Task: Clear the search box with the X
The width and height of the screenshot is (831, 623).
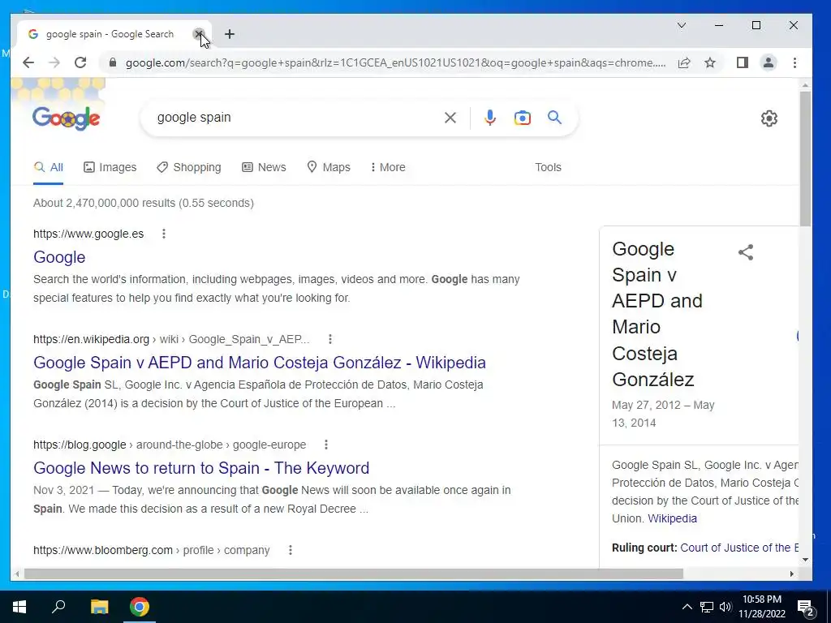Action: (x=450, y=118)
